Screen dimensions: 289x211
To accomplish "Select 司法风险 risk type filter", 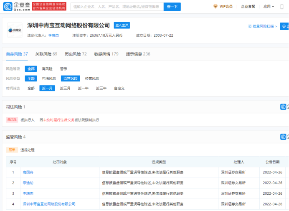I will pyautogui.click(x=49, y=78).
